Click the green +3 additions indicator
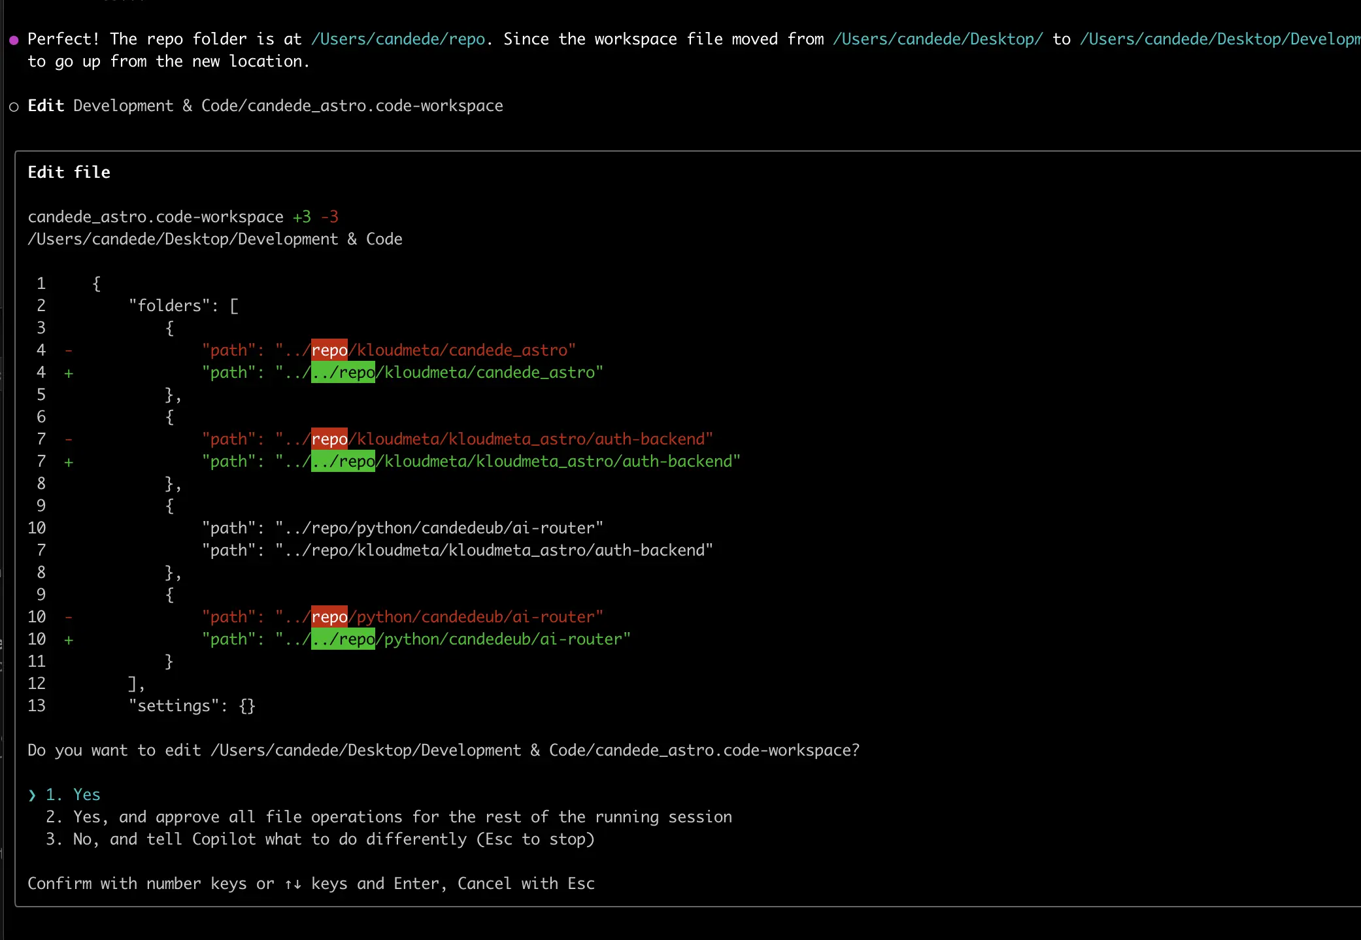Viewport: 1361px width, 940px height. point(301,216)
